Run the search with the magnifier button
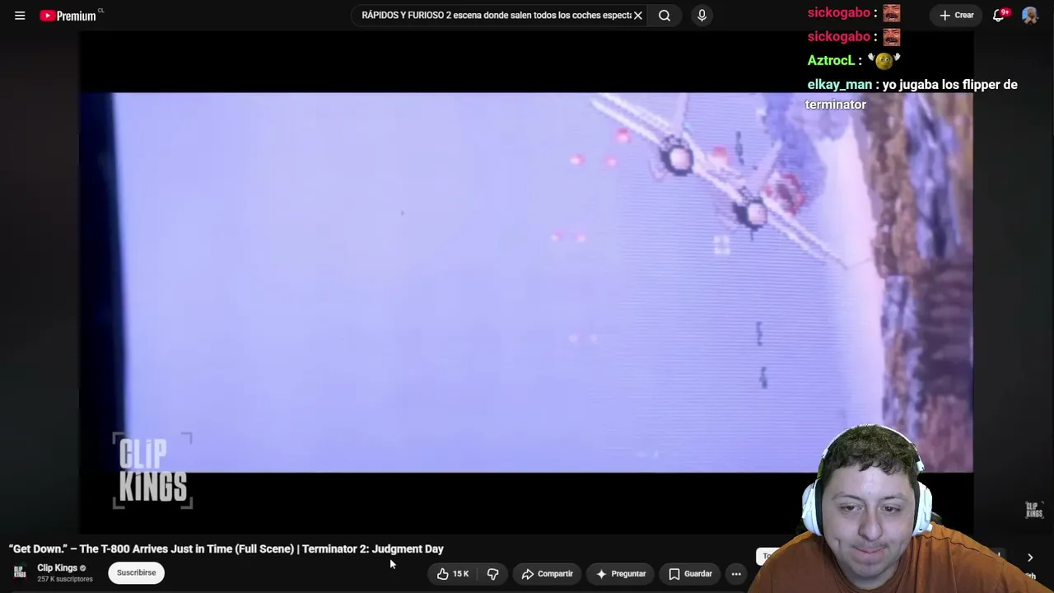The width and height of the screenshot is (1054, 593). pyautogui.click(x=665, y=16)
